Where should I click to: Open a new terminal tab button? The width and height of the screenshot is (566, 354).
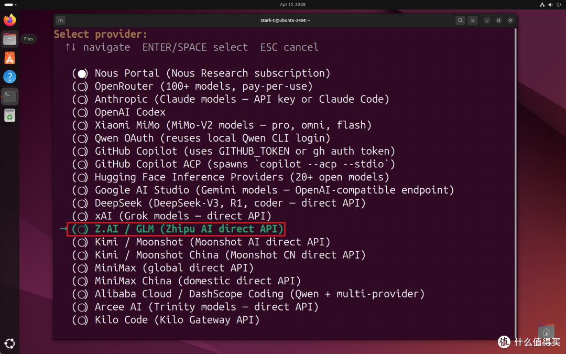pos(61,20)
